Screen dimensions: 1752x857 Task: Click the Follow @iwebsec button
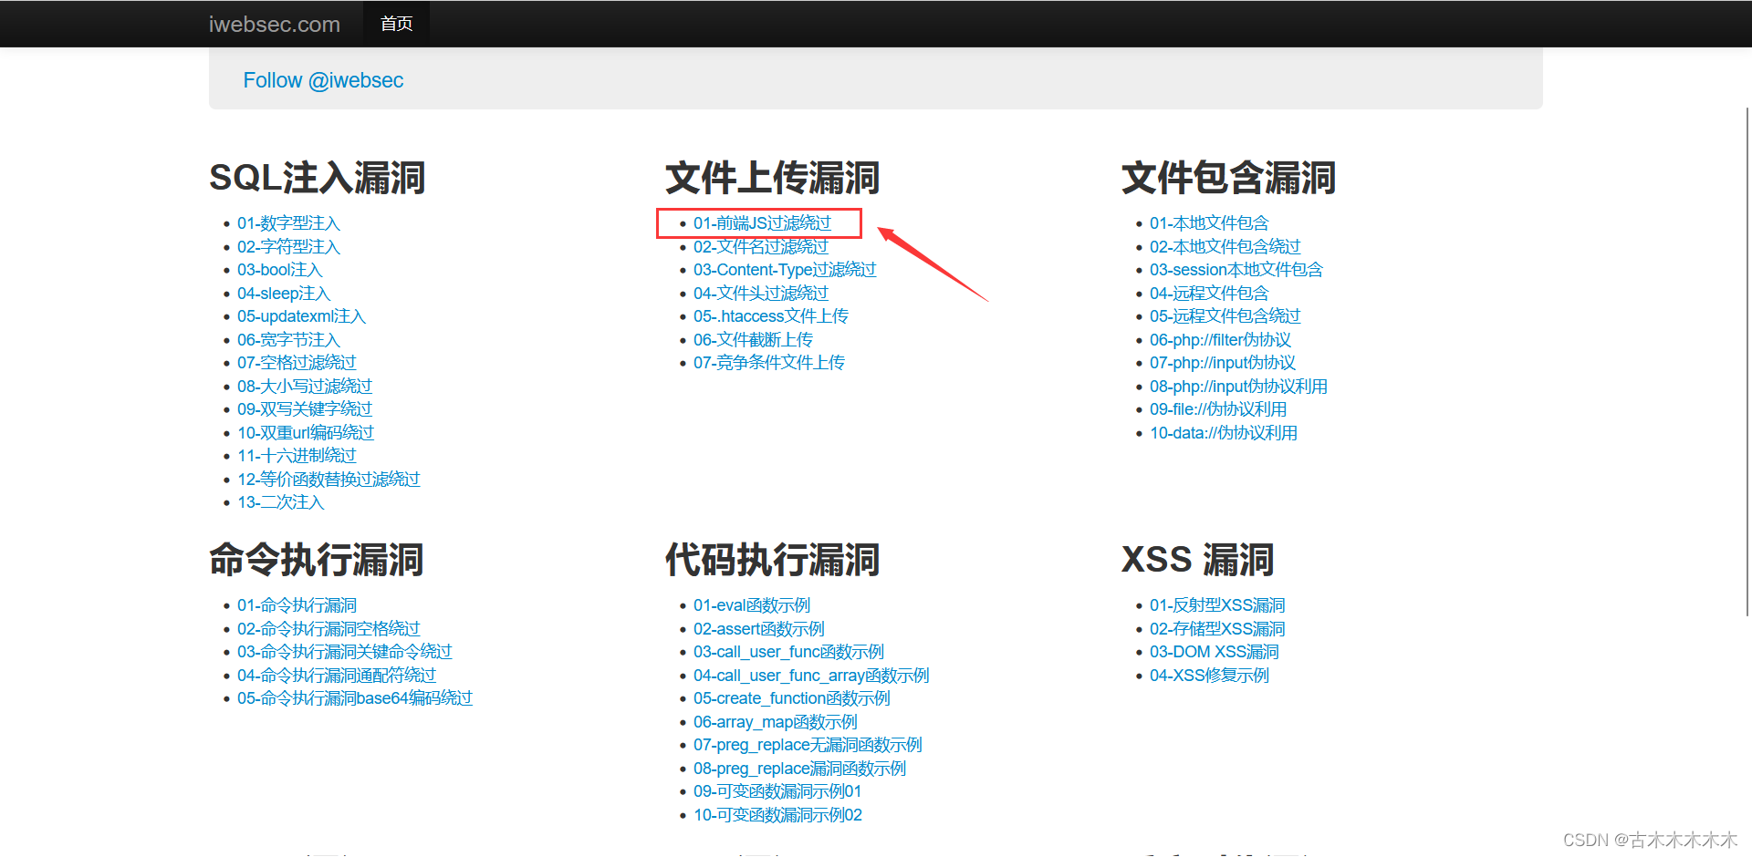click(x=323, y=80)
